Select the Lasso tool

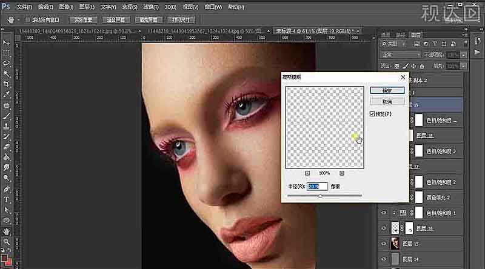click(6, 63)
